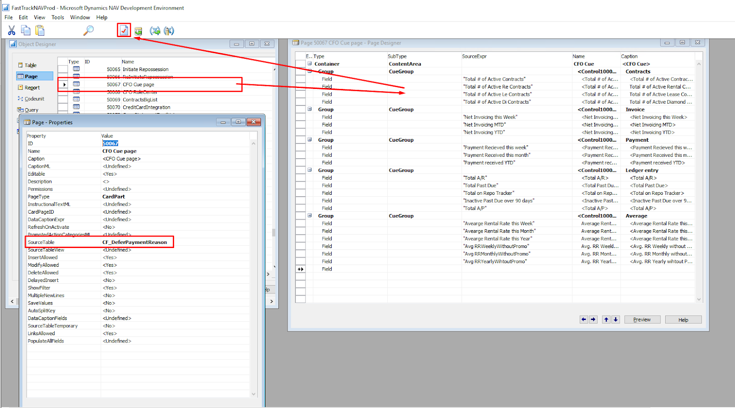Select the new-row marker in Page Designer

click(300, 269)
